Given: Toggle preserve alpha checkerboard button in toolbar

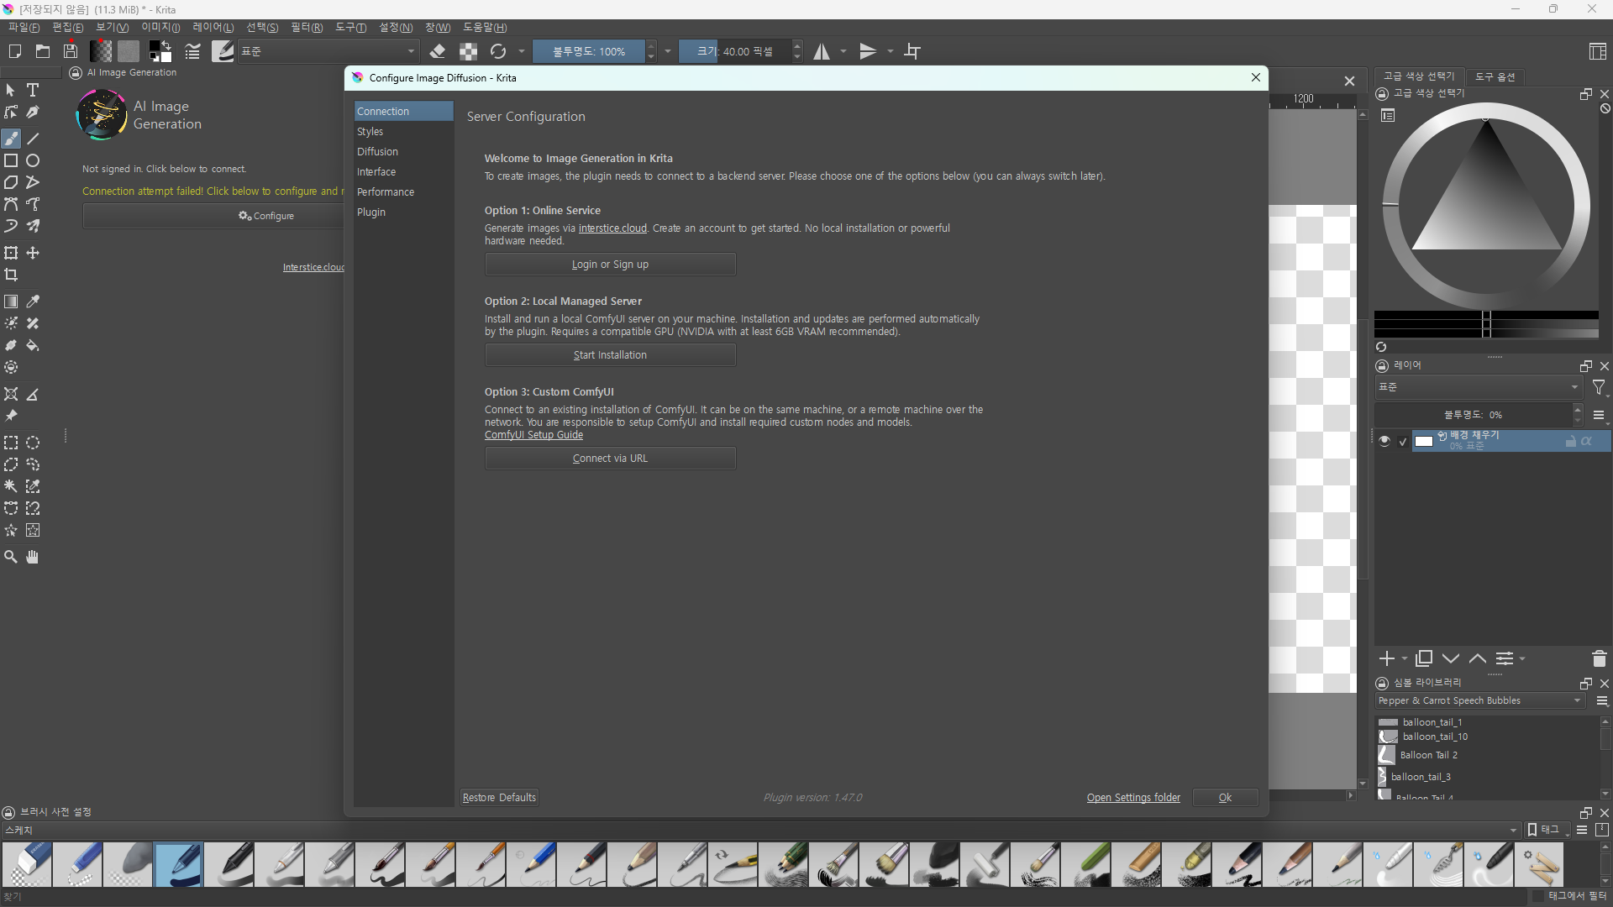Looking at the screenshot, I should tap(468, 51).
